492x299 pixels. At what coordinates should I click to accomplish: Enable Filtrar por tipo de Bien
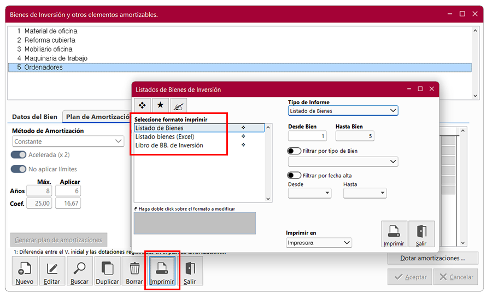(x=294, y=151)
